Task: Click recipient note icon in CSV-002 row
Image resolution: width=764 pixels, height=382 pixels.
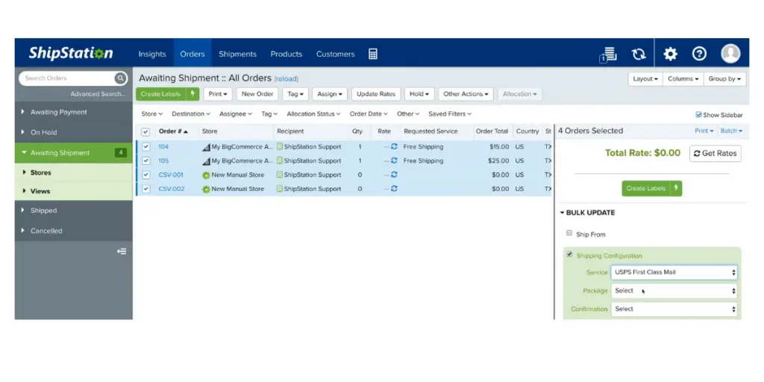Action: coord(280,189)
